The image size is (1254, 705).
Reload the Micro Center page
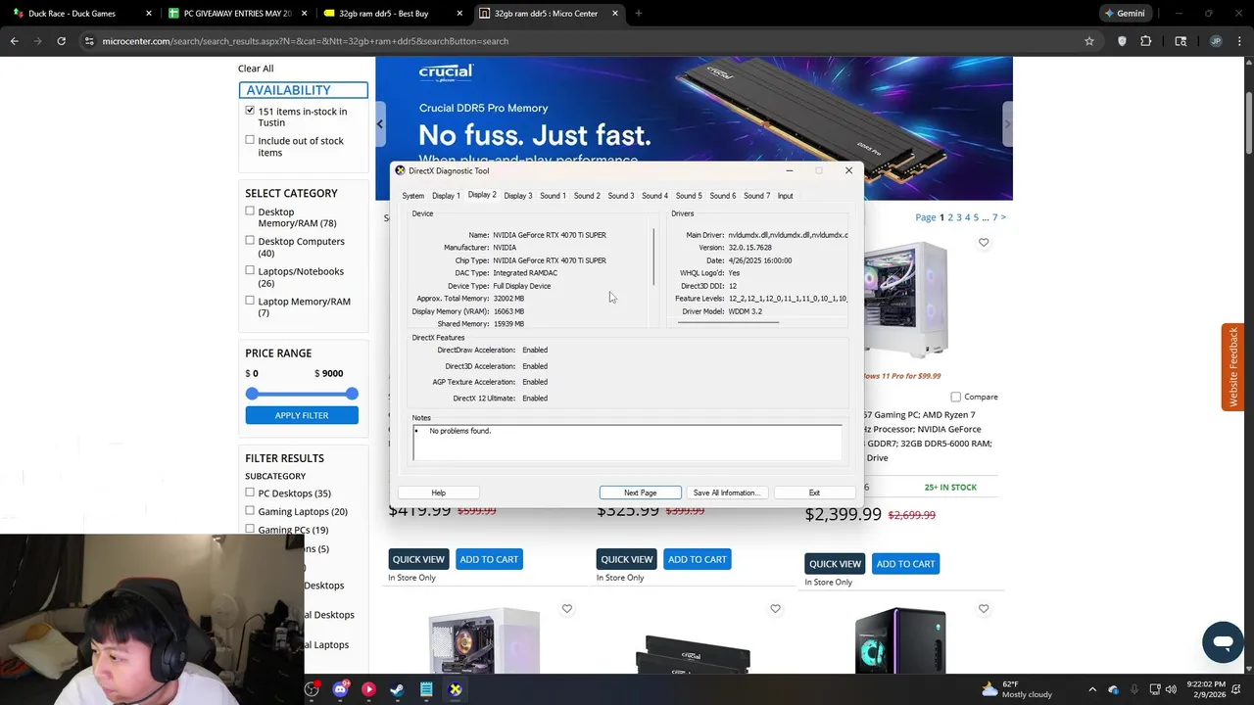[x=61, y=41]
